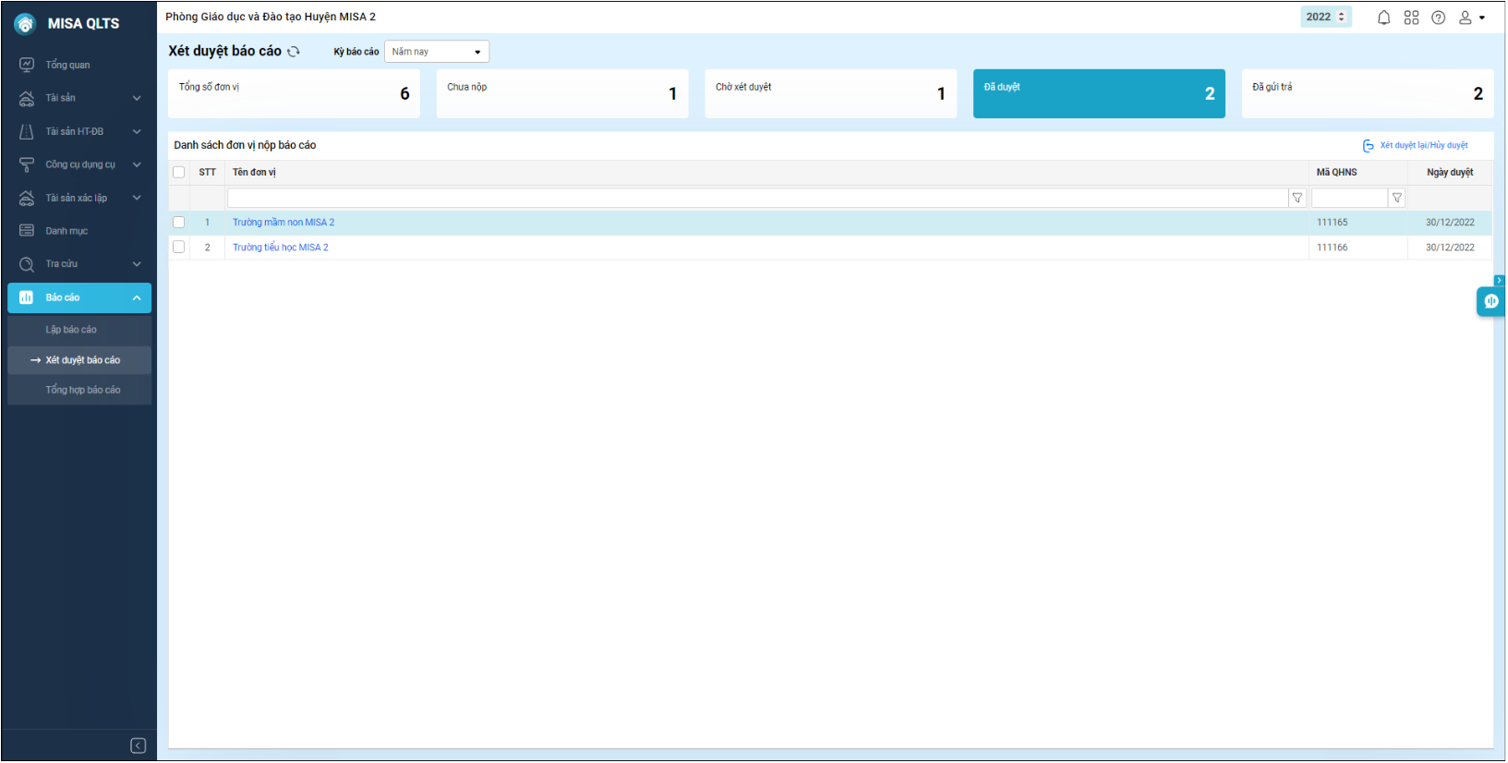
Task: Click the Tài sản xác lập icon
Action: 27,198
